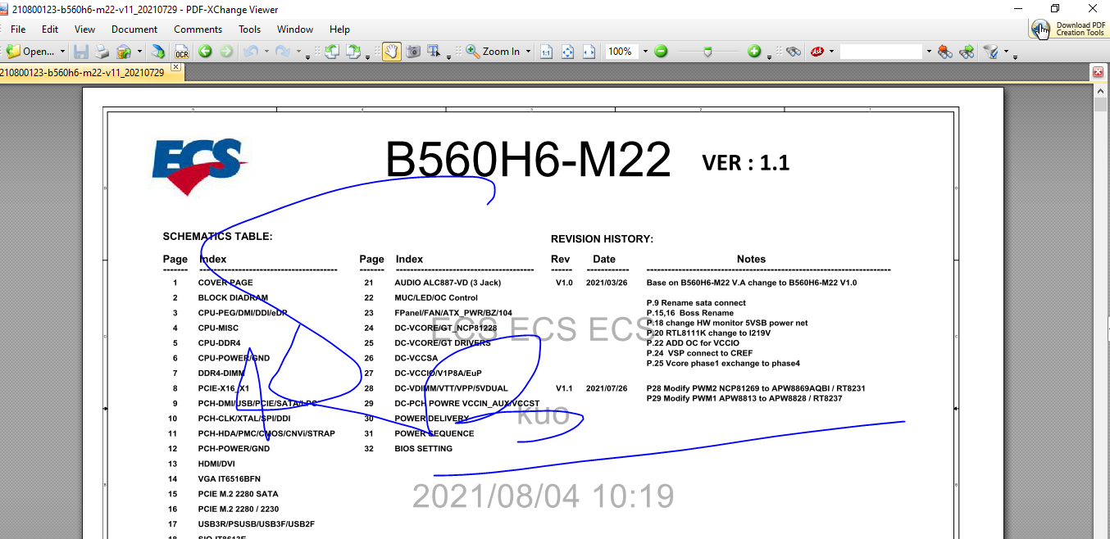Click the Send by email icon
1110x539 pixels.
[x=124, y=51]
